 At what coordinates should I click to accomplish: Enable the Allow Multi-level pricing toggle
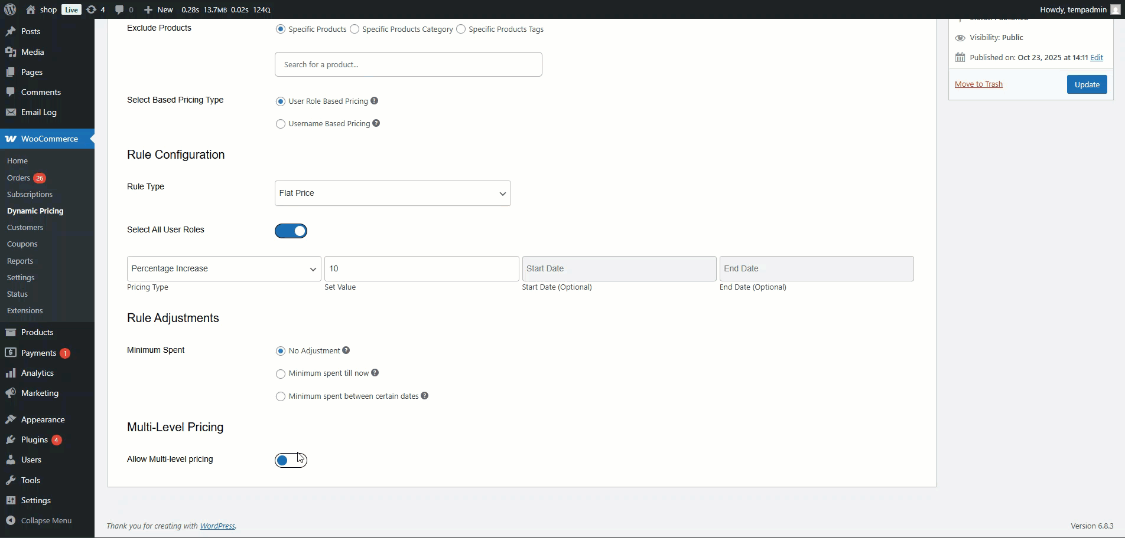tap(291, 460)
